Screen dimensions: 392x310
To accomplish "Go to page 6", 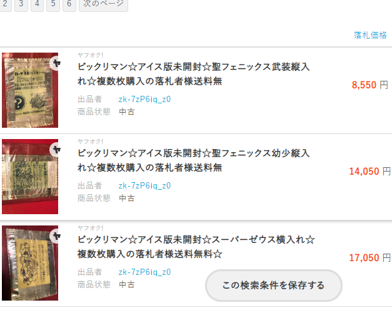I will (x=69, y=4).
